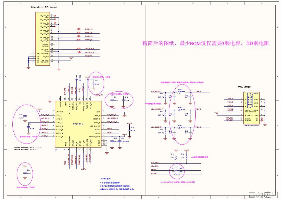Click "Device Address: 0b 0111 011x" note
Screen dimensions: 281x201
point(28,148)
